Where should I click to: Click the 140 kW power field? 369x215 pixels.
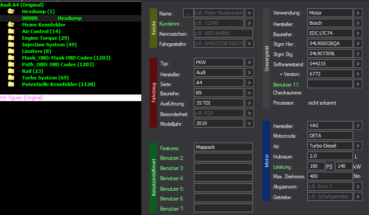pyautogui.click(x=344, y=166)
